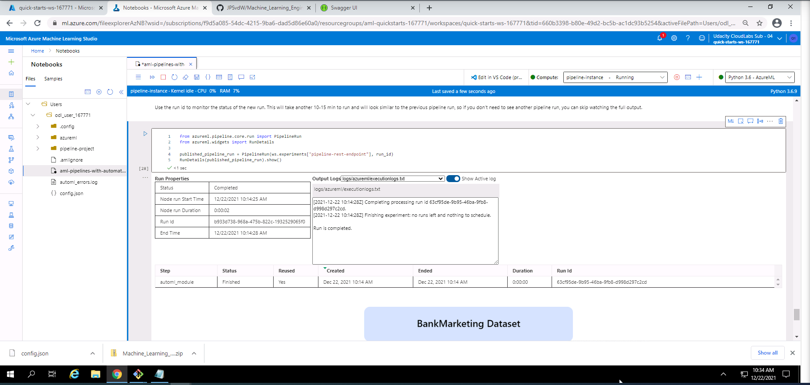Image resolution: width=810 pixels, height=385 pixels.
Task: Collapse the odl_user_167771 folder chevron
Action: point(33,115)
